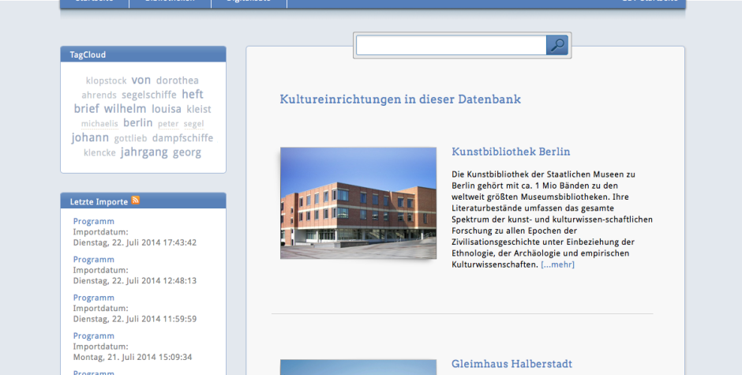The image size is (742, 375).
Task: Open the 'klencke' tag
Action: pyautogui.click(x=99, y=153)
